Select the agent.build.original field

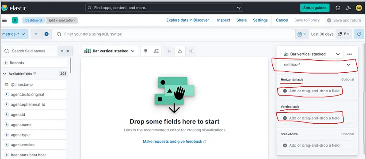pos(34,94)
